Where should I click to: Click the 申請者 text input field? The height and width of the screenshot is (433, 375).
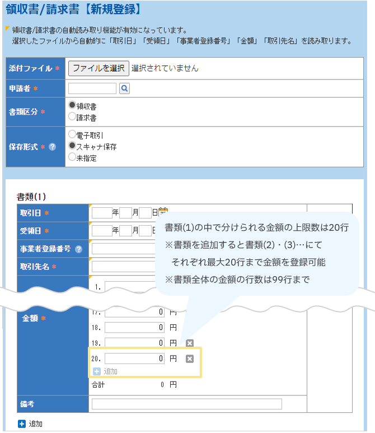click(92, 89)
